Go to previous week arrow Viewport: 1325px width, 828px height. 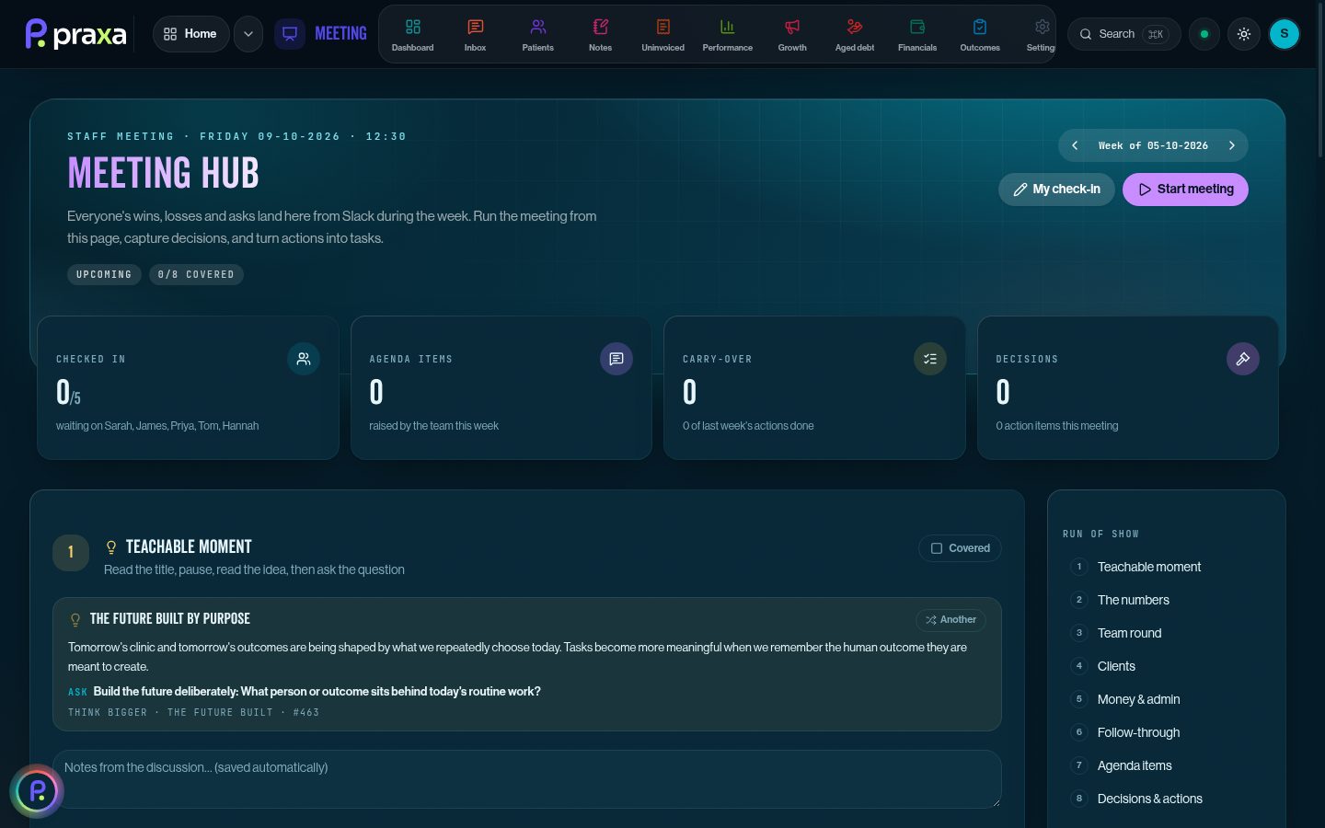[x=1075, y=145]
